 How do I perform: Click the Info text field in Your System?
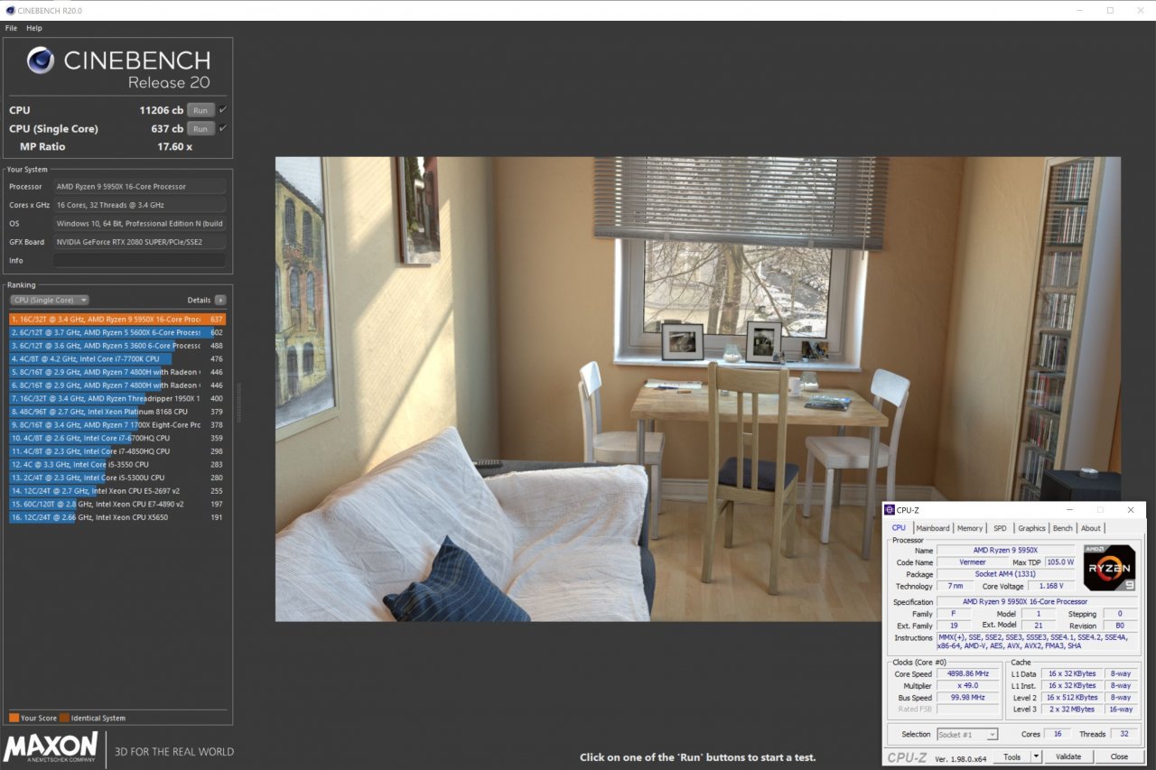coord(139,260)
